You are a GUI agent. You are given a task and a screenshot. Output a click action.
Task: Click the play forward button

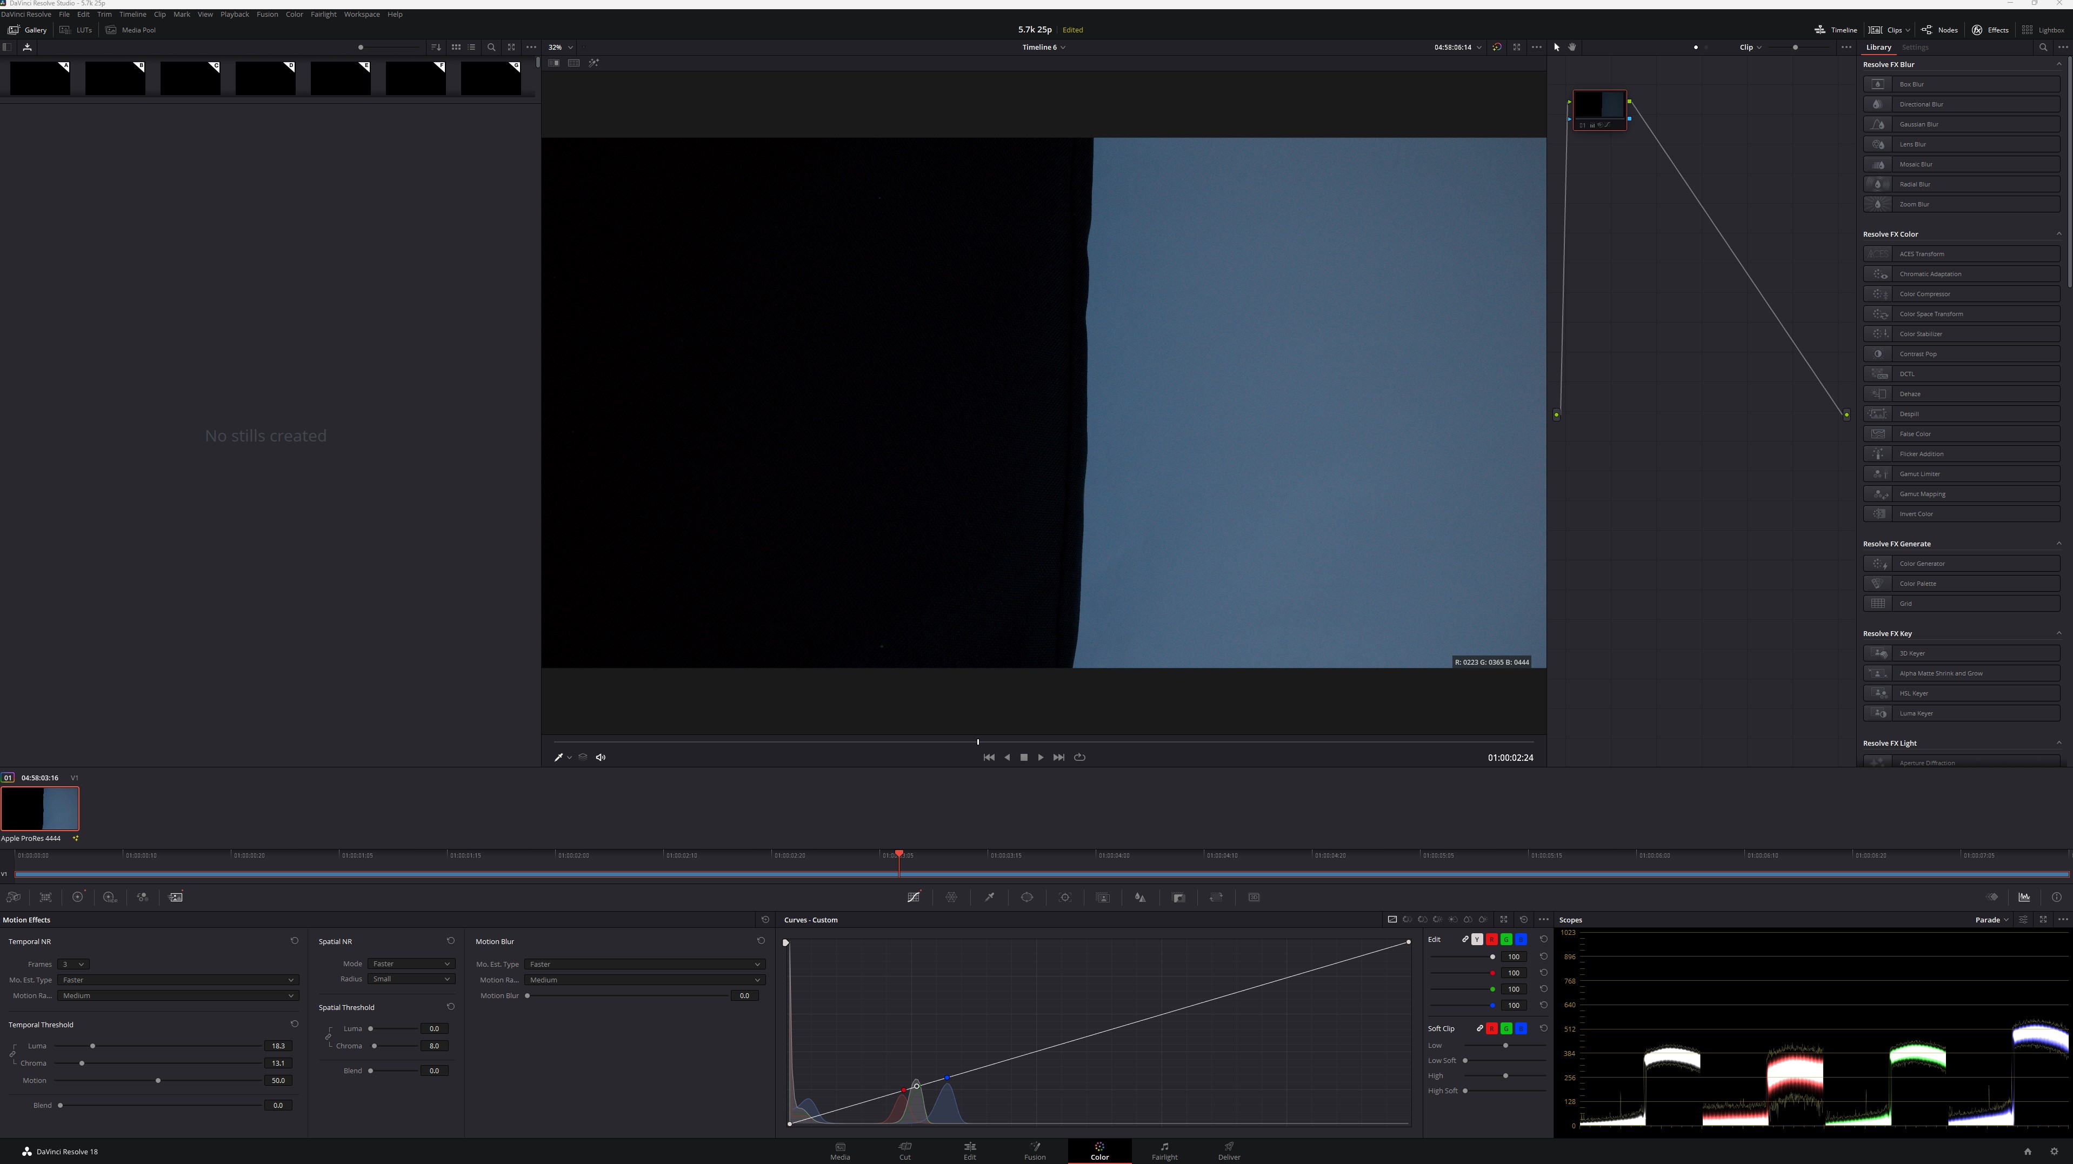(x=1041, y=757)
